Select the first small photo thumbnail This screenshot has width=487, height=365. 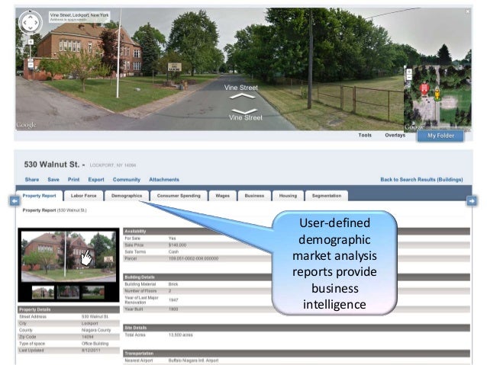42,292
